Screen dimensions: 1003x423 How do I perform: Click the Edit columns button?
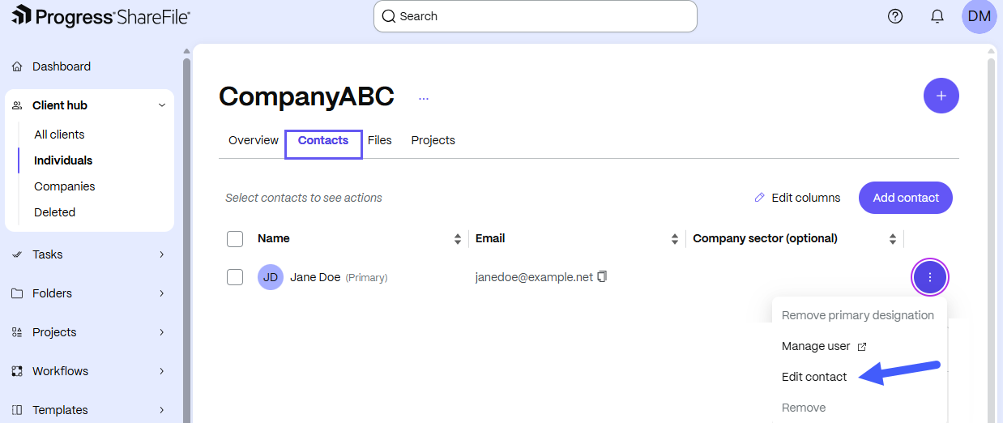click(x=797, y=198)
